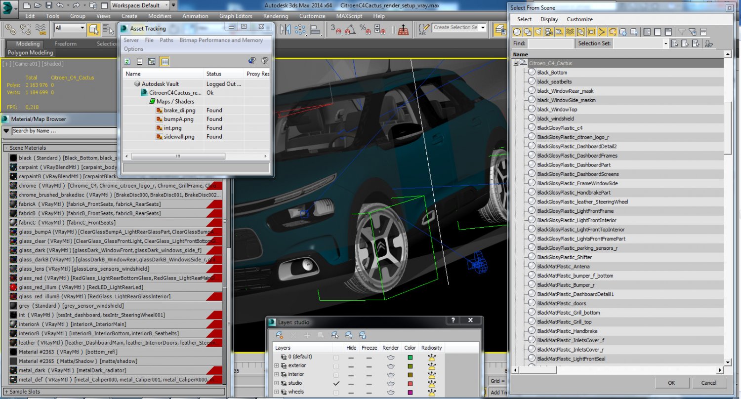Click the red color swatch of studio layer
741x399 pixels.
pos(410,383)
